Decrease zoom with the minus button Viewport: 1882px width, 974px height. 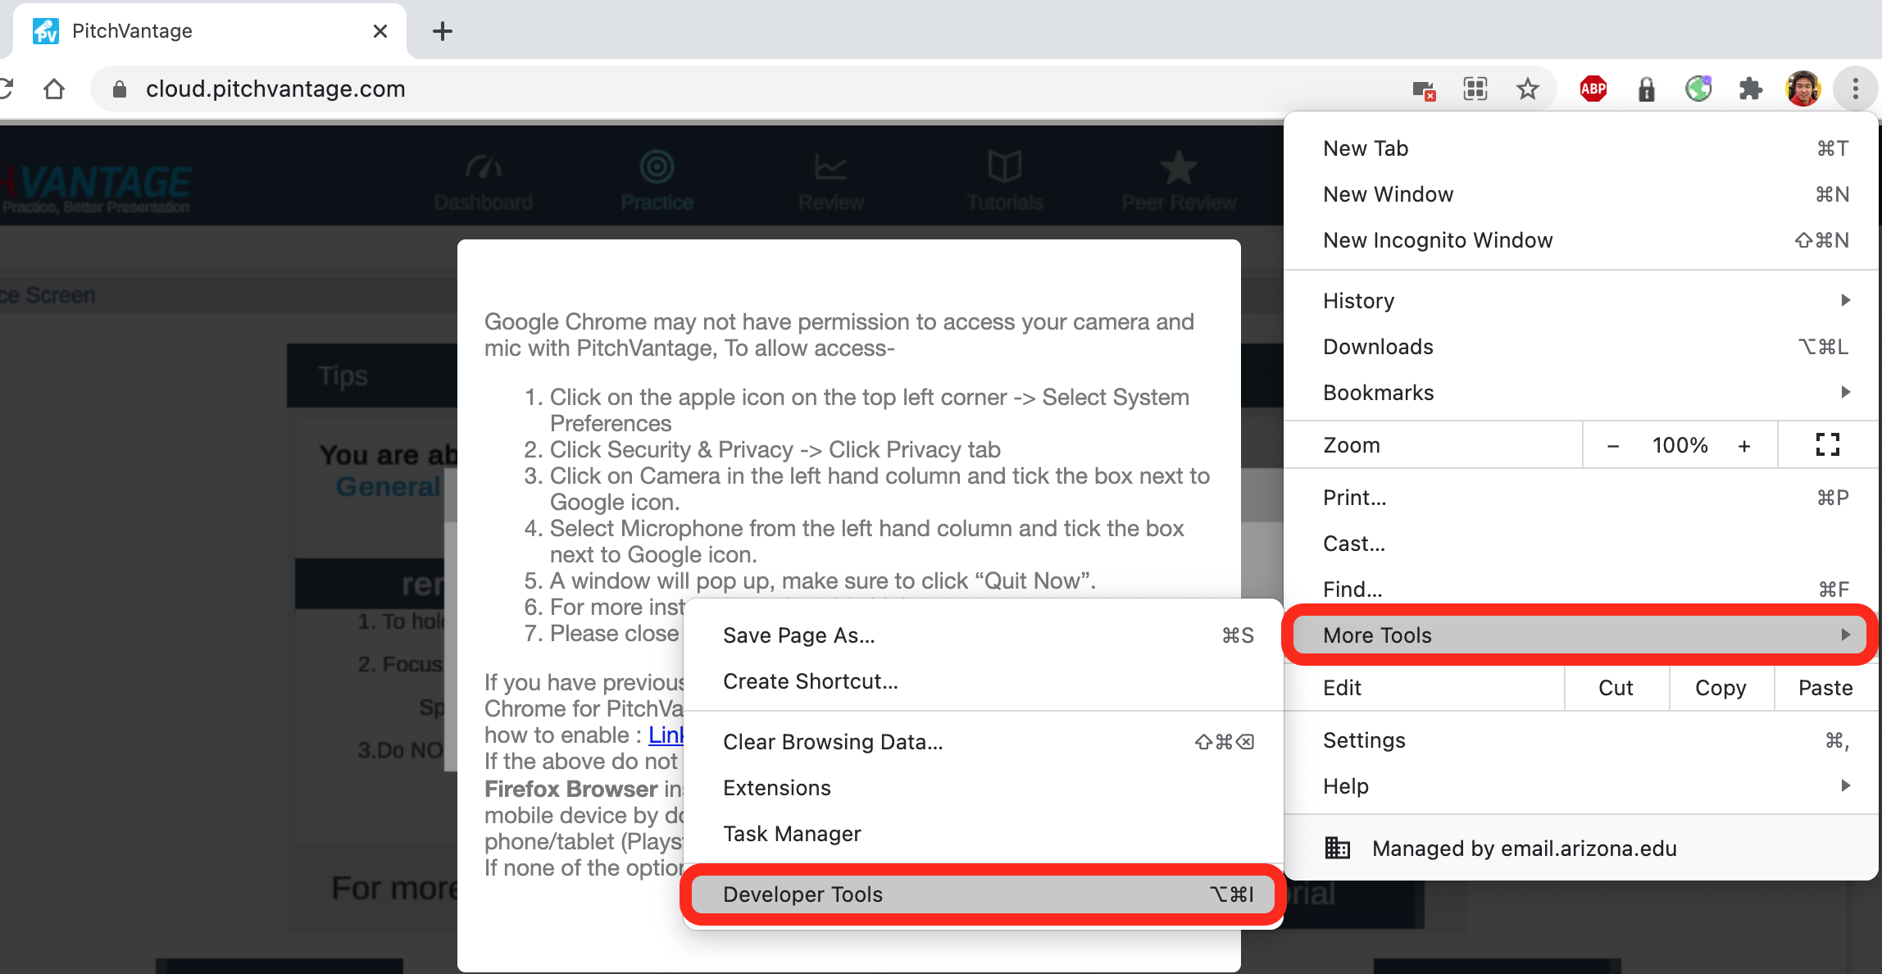click(1612, 445)
